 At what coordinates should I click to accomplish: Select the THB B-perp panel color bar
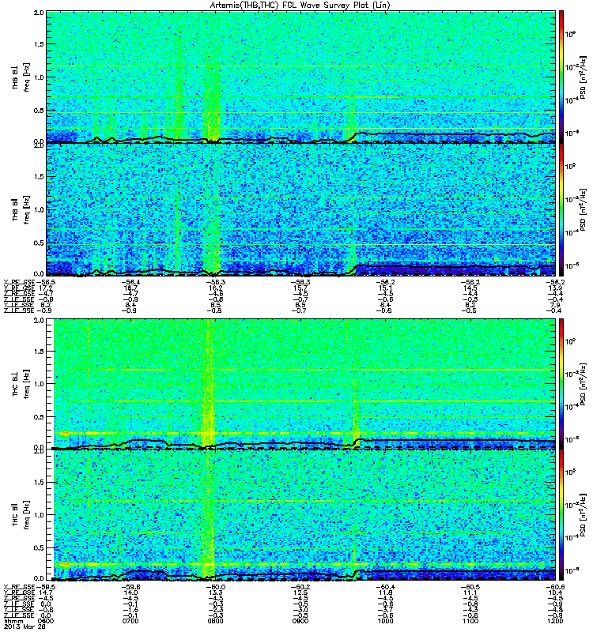click(x=561, y=77)
